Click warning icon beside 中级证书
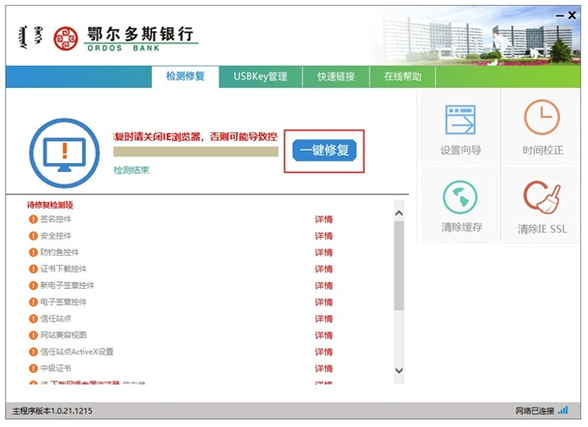 tap(34, 368)
